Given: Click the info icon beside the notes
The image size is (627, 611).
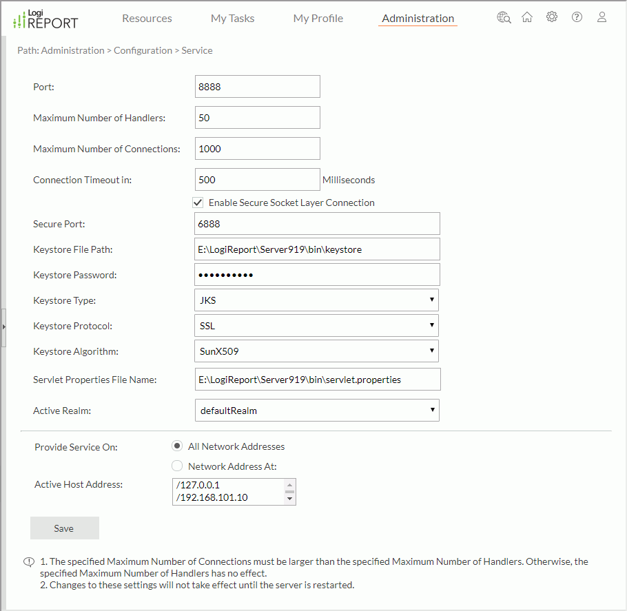Looking at the screenshot, I should click(28, 562).
